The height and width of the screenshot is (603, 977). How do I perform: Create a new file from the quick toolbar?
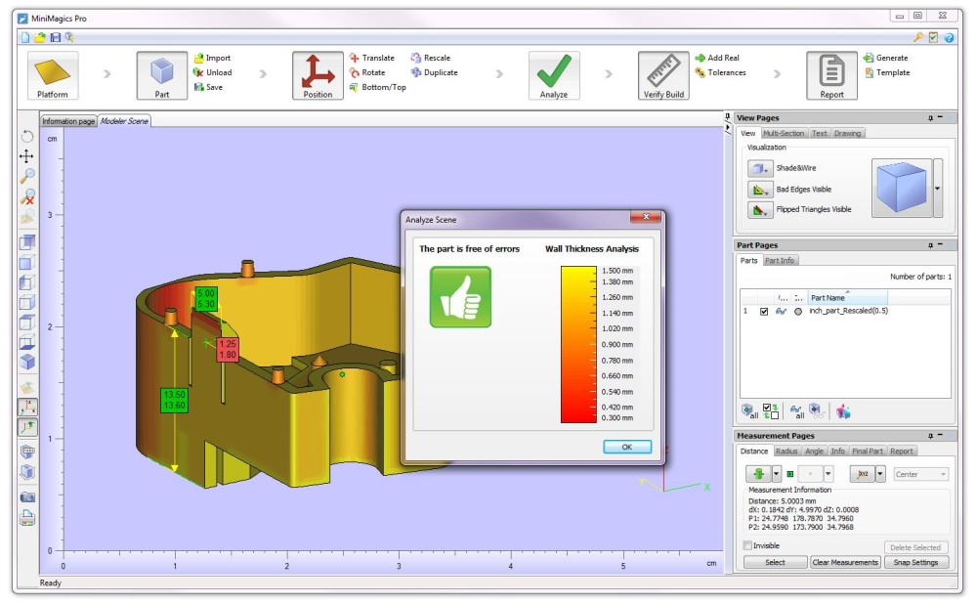tap(25, 37)
